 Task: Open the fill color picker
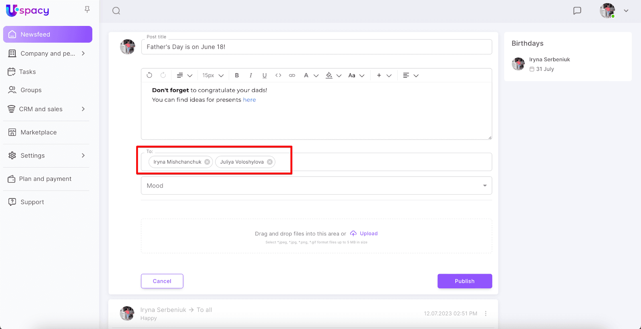[329, 75]
